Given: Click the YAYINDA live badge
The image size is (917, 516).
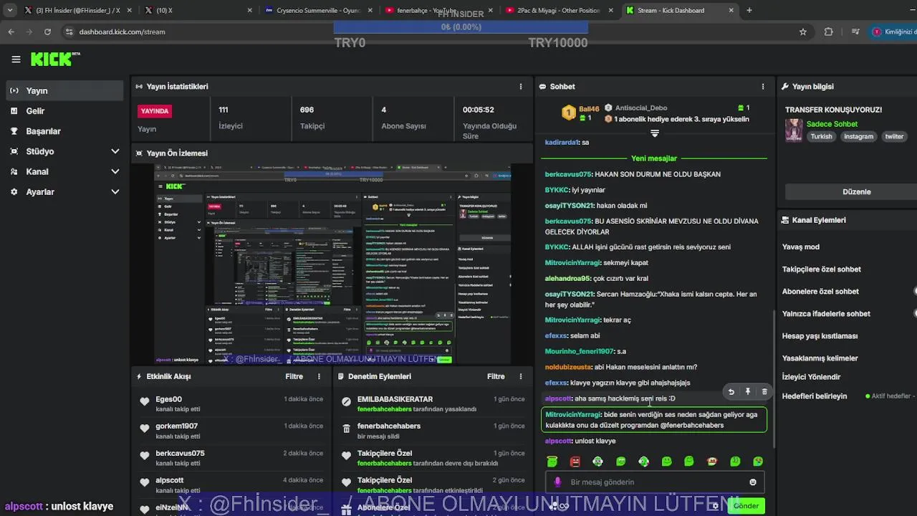Looking at the screenshot, I should pos(155,111).
